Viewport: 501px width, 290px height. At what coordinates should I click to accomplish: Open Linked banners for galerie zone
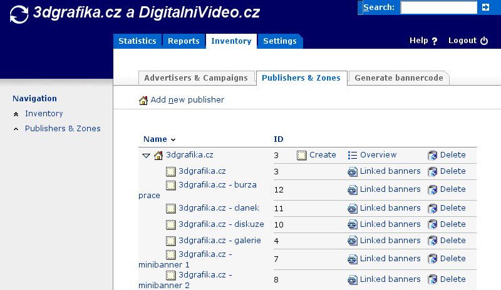(x=390, y=240)
